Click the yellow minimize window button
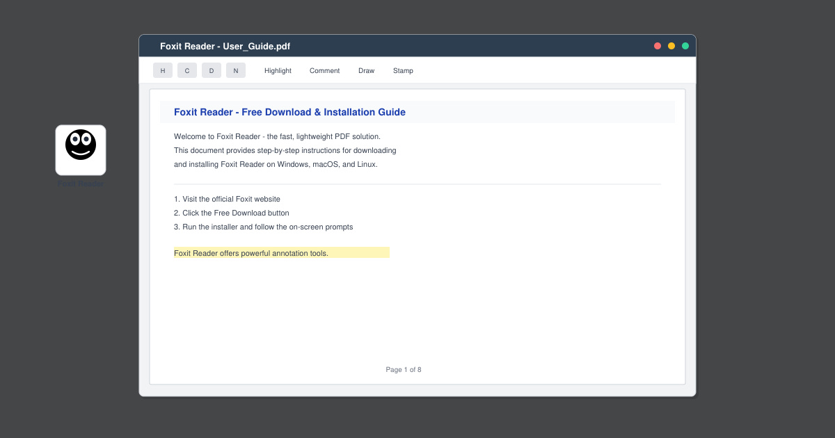Viewport: 835px width, 438px height. 671,46
